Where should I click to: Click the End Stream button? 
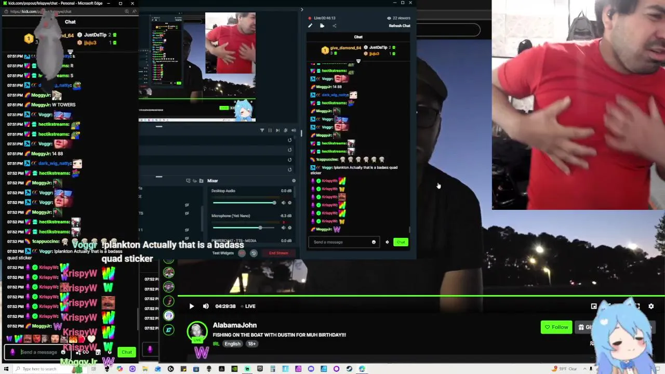[278, 253]
